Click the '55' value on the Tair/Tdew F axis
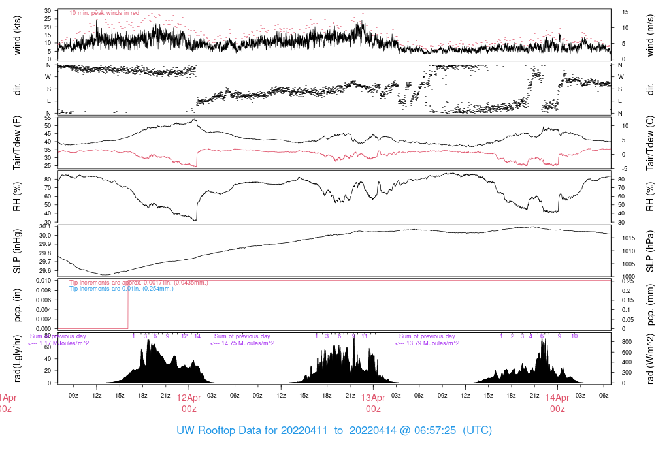The width and height of the screenshot is (669, 457). point(48,118)
